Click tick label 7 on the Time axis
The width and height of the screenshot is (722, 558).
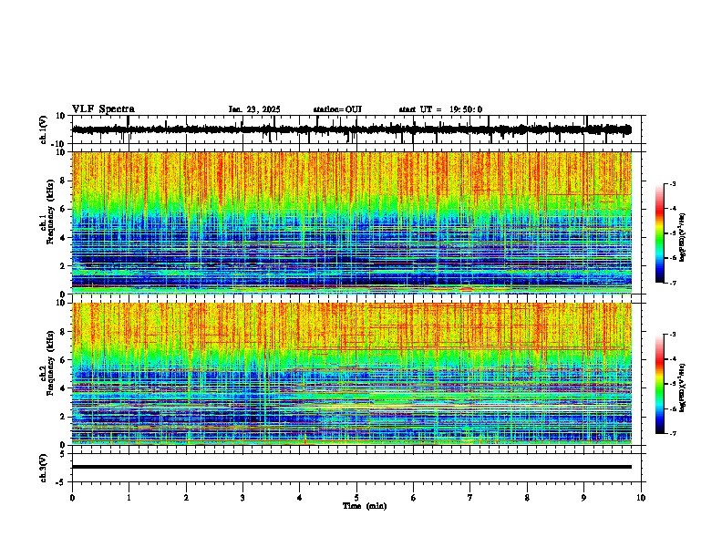pos(470,498)
